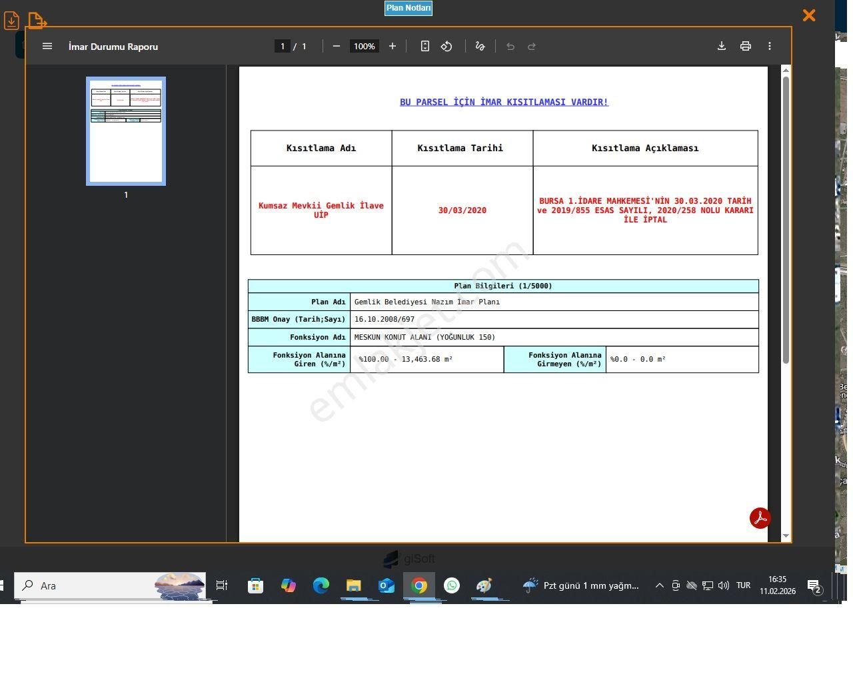Screen dimensions: 853x682
Task: Click the zoom in plus button
Action: click(393, 47)
